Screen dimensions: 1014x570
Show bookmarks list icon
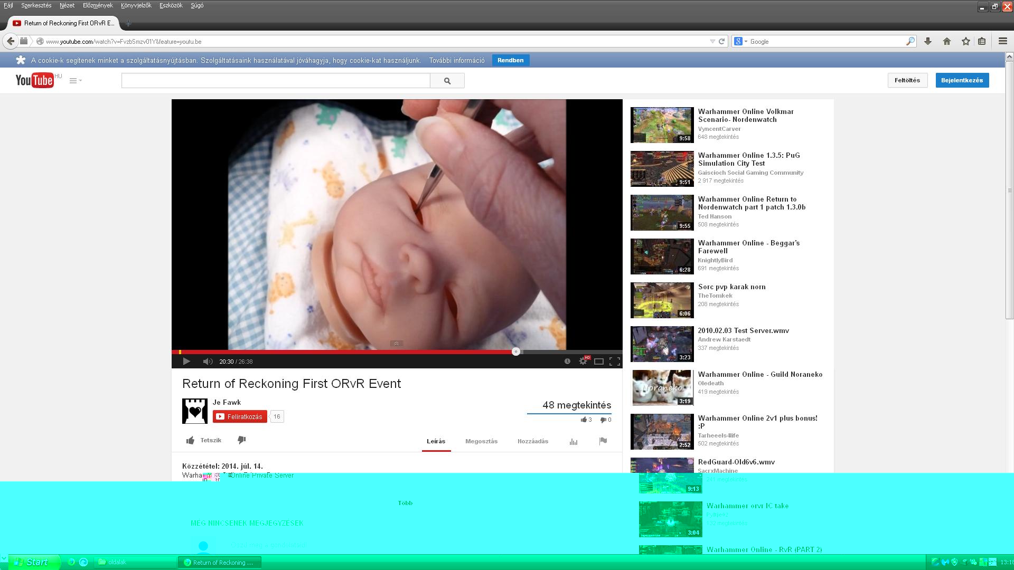(x=982, y=41)
